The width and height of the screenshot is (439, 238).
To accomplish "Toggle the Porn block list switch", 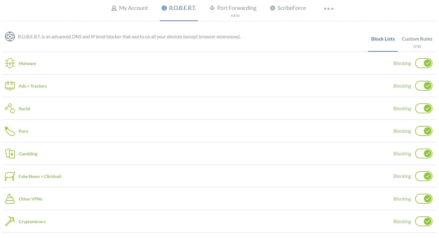I will point(424,131).
